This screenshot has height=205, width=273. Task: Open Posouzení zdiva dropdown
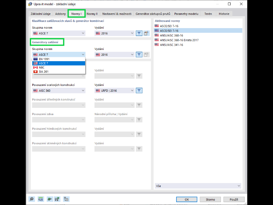tap(59, 120)
